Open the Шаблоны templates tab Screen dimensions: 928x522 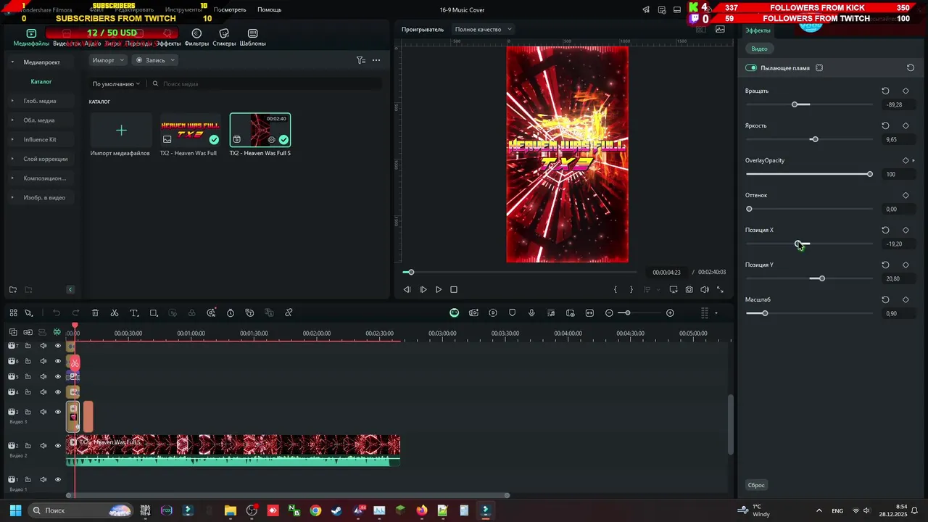click(252, 38)
